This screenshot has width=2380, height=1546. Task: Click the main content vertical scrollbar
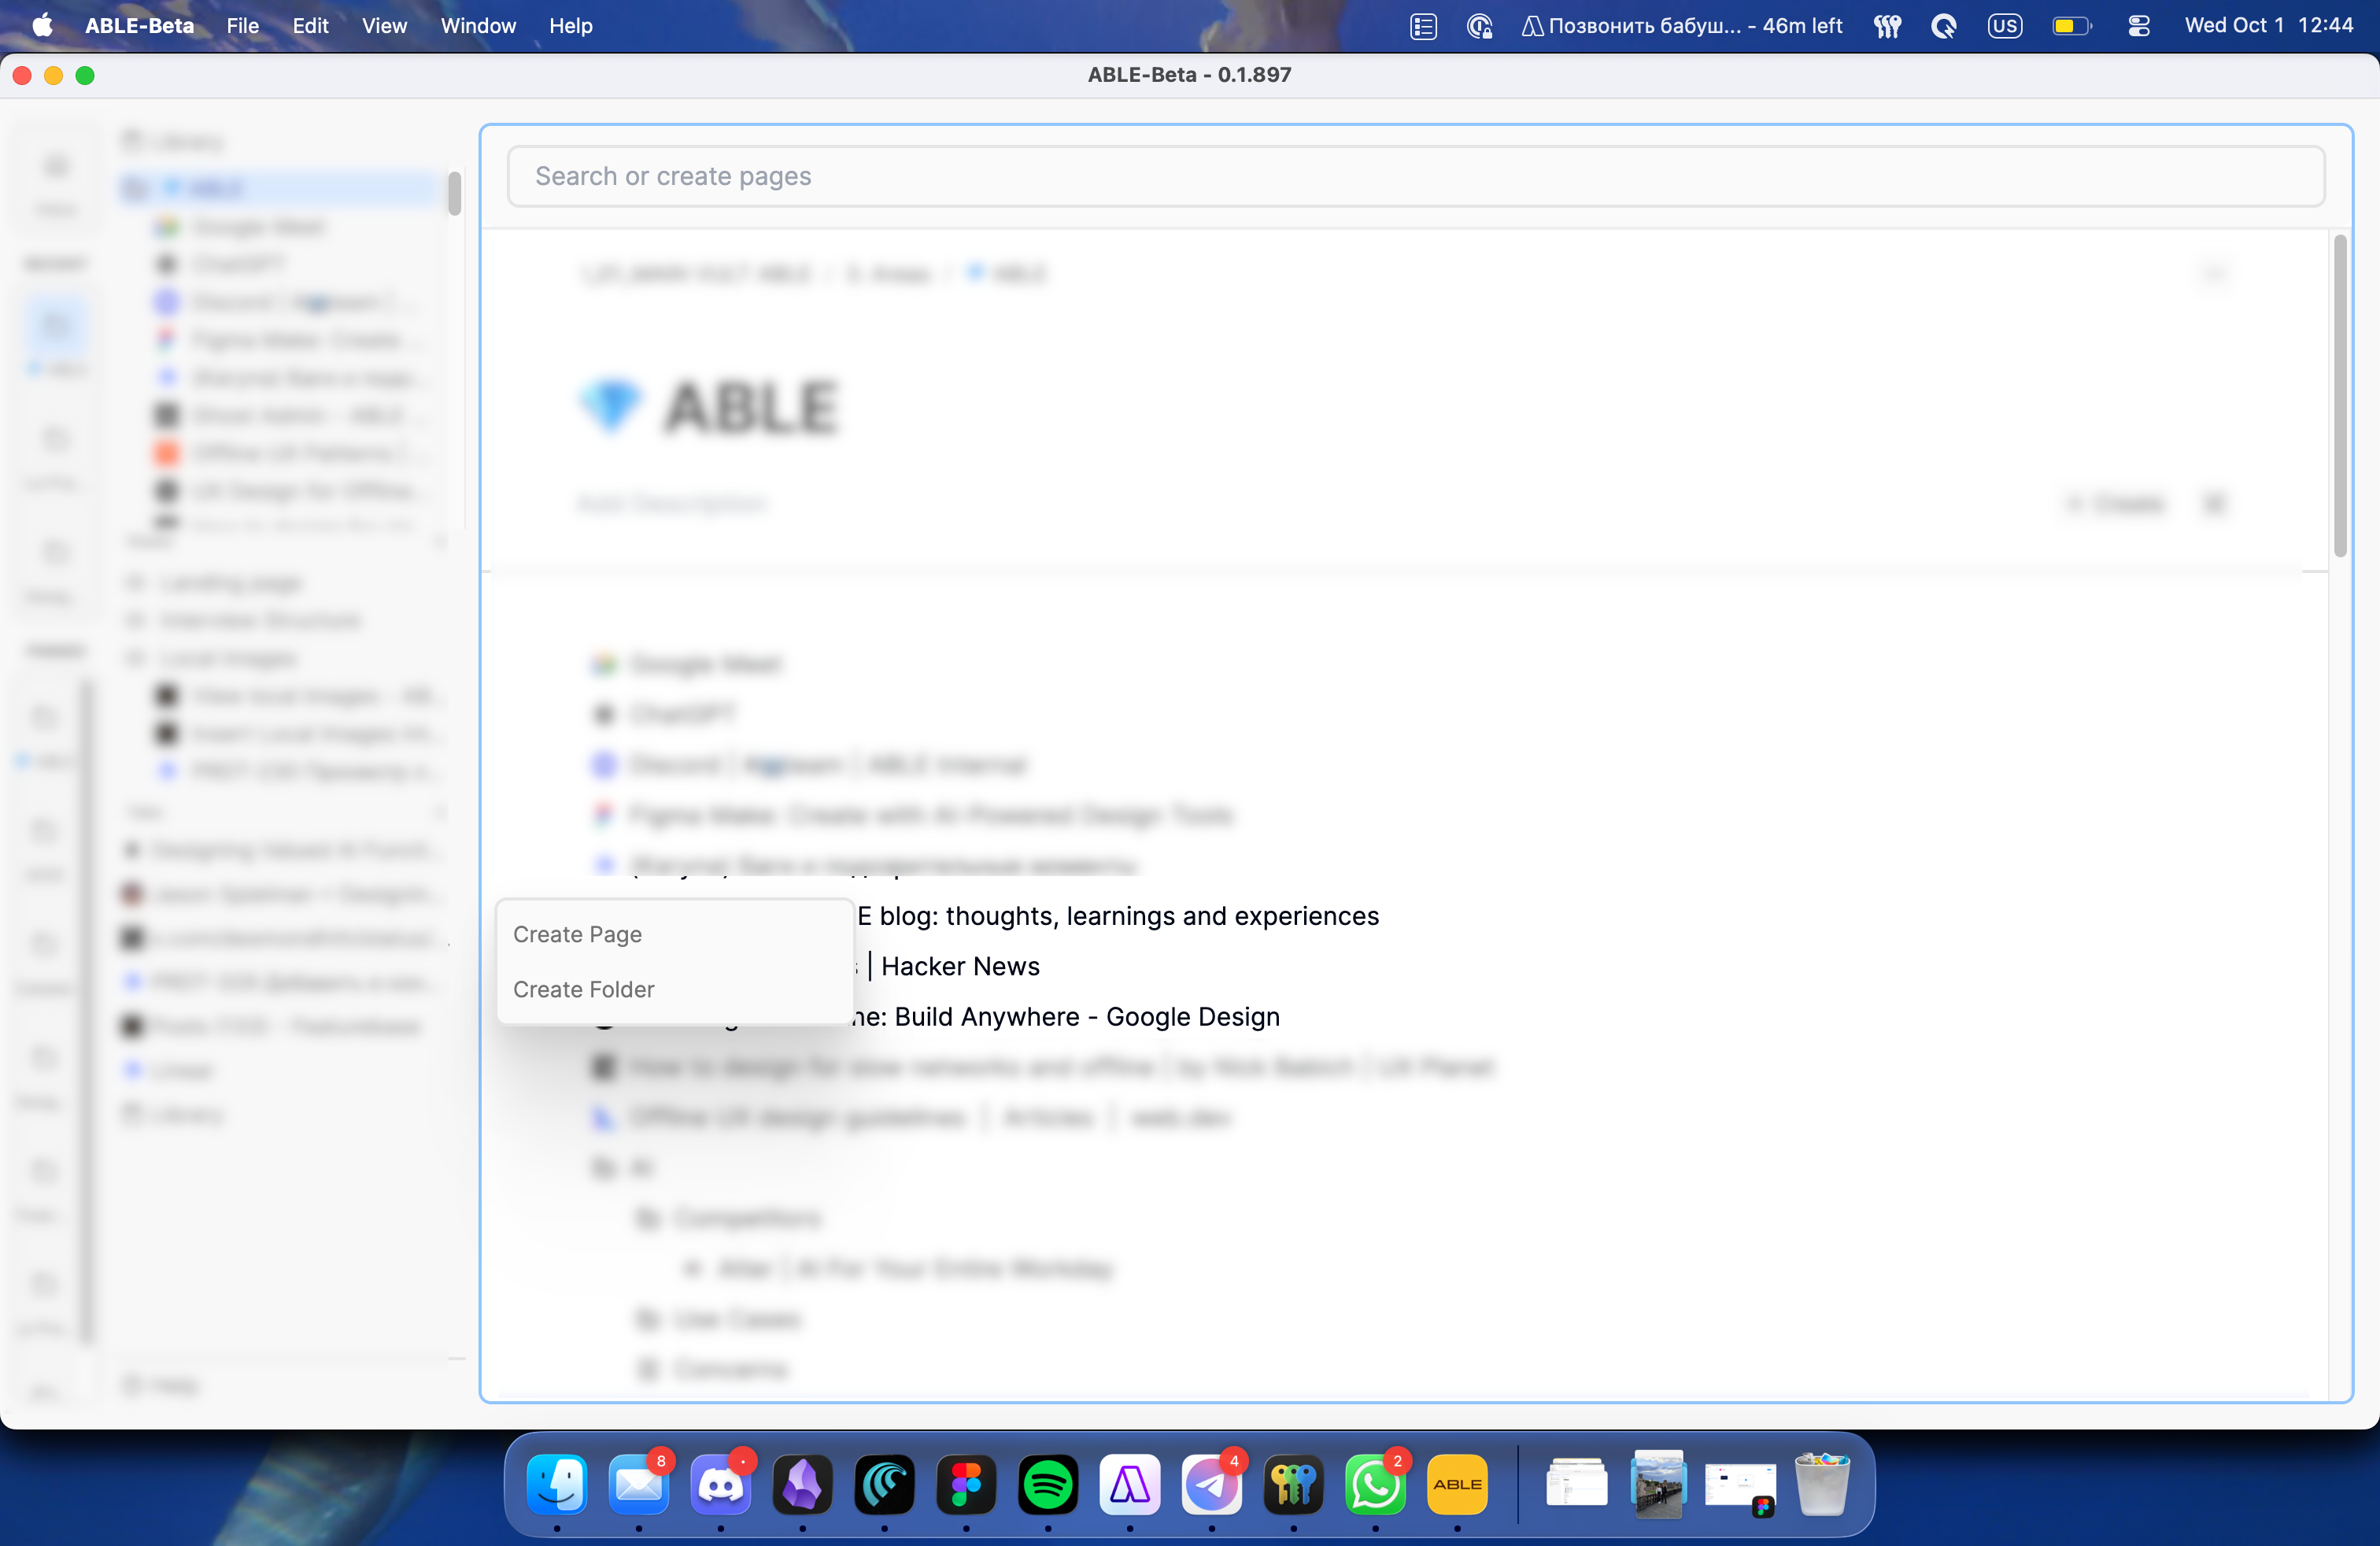[x=2340, y=396]
